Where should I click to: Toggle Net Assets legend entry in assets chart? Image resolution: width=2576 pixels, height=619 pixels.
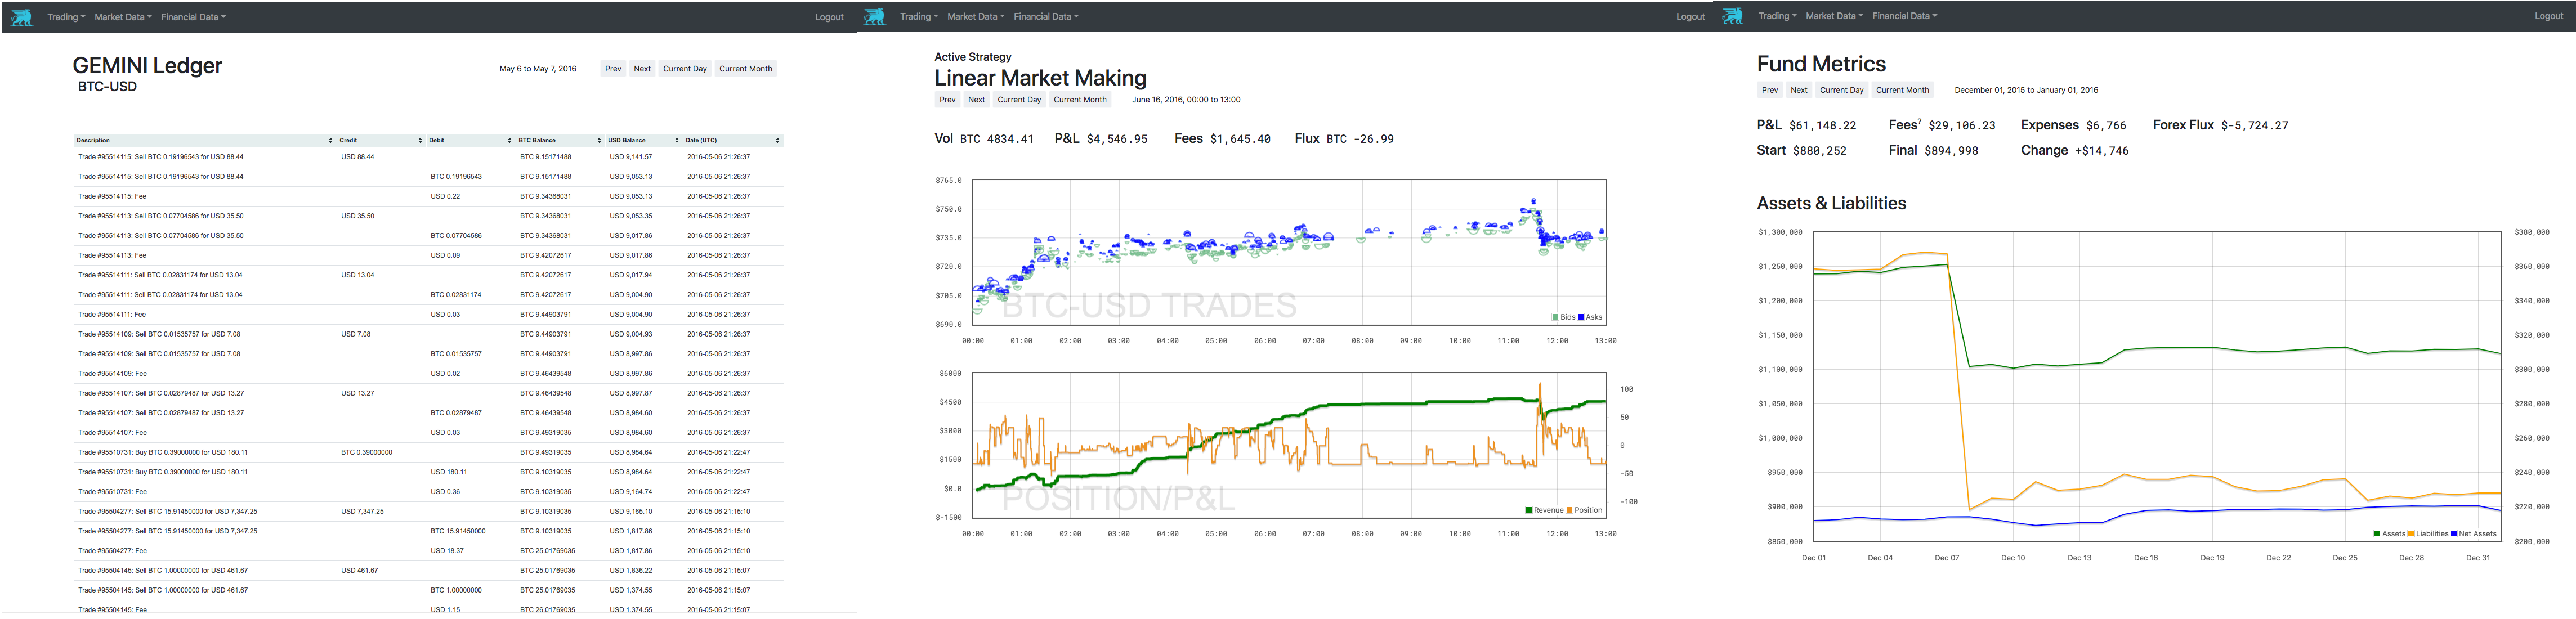point(2473,534)
